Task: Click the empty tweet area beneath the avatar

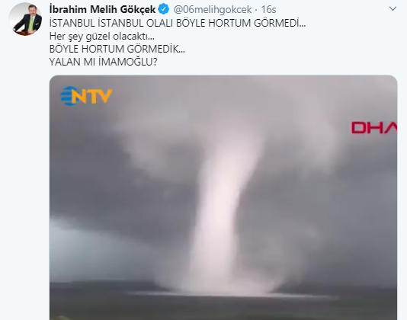Action: pyautogui.click(x=25, y=155)
